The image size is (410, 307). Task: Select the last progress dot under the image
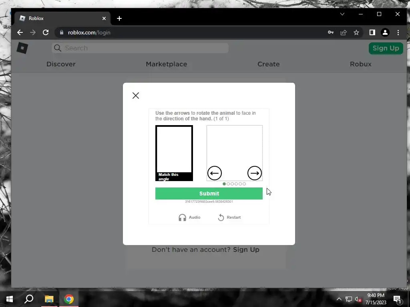(x=244, y=184)
